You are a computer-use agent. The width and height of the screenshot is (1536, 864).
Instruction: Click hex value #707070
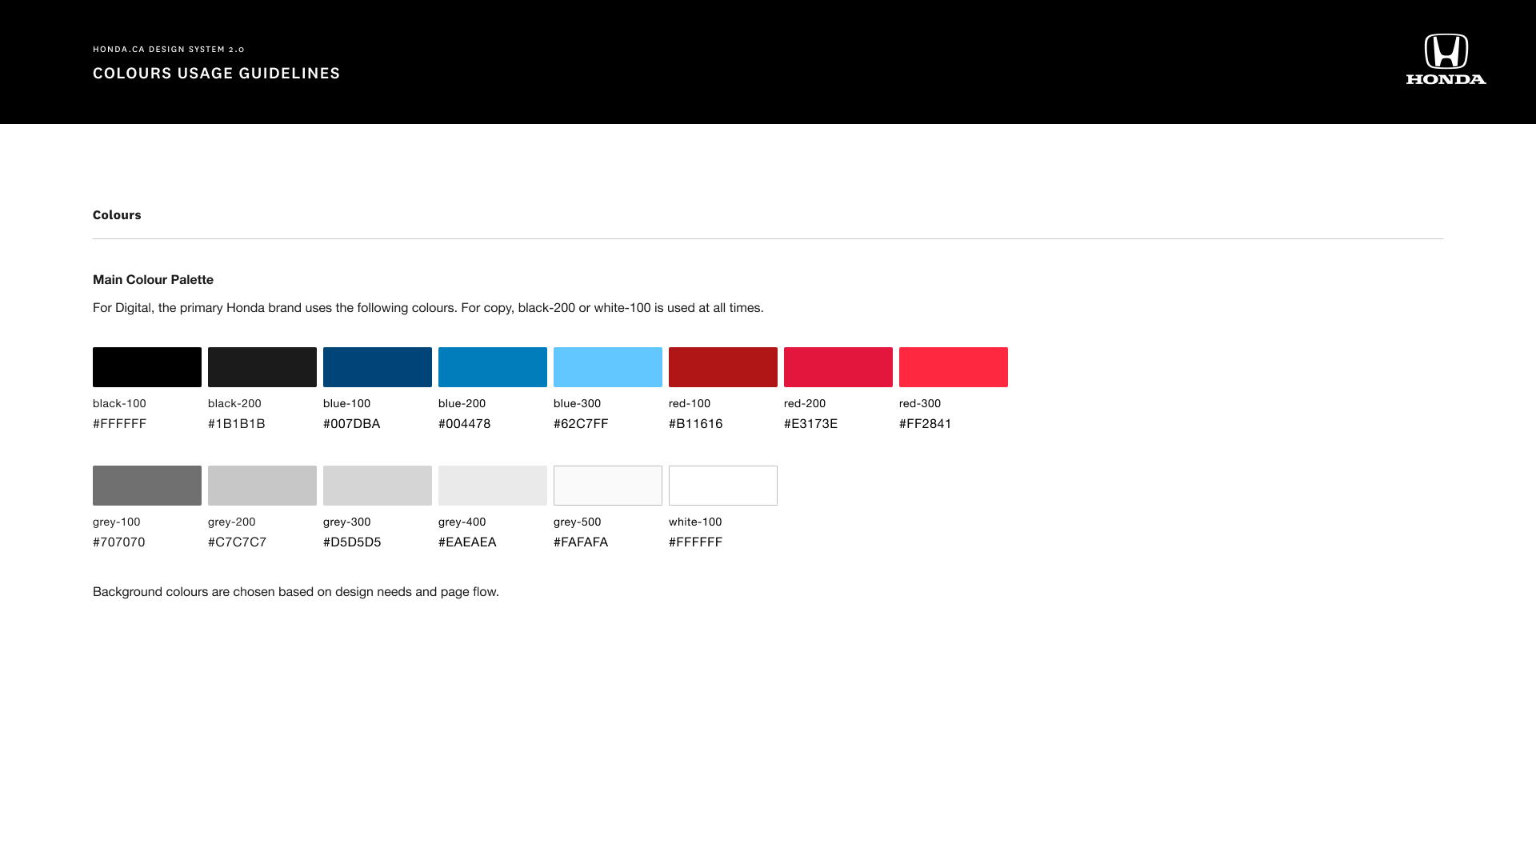pyautogui.click(x=119, y=542)
